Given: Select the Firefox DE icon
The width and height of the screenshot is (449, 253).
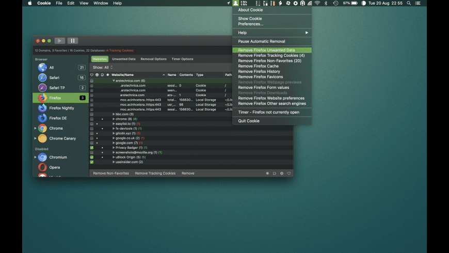Looking at the screenshot, I should click(42, 118).
